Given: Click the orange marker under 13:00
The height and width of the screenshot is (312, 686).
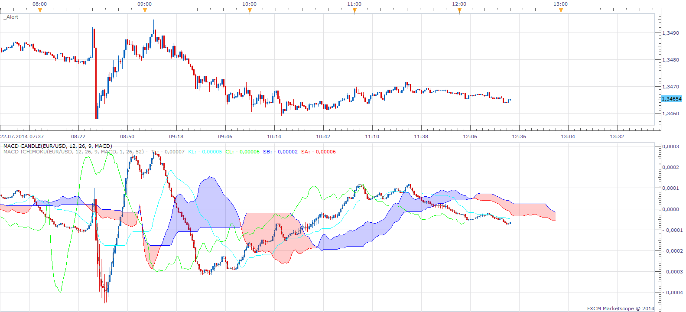Looking at the screenshot, I should pos(561,11).
